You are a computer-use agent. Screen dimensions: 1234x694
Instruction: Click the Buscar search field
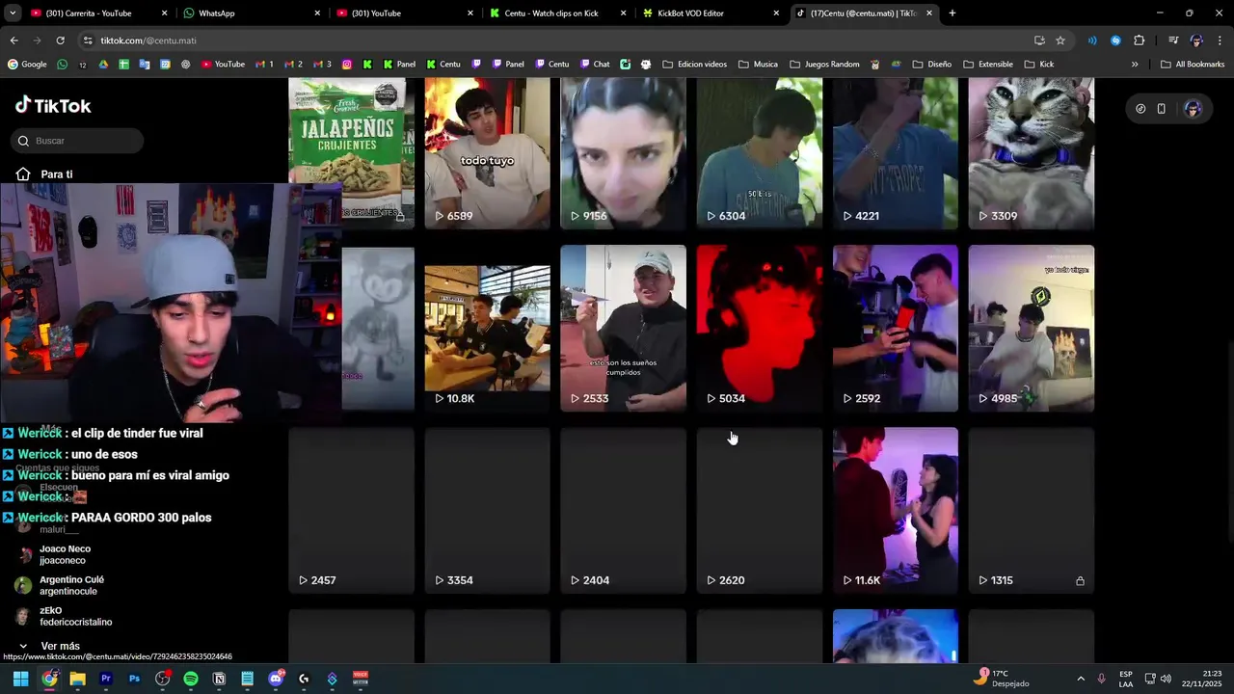tap(78, 141)
